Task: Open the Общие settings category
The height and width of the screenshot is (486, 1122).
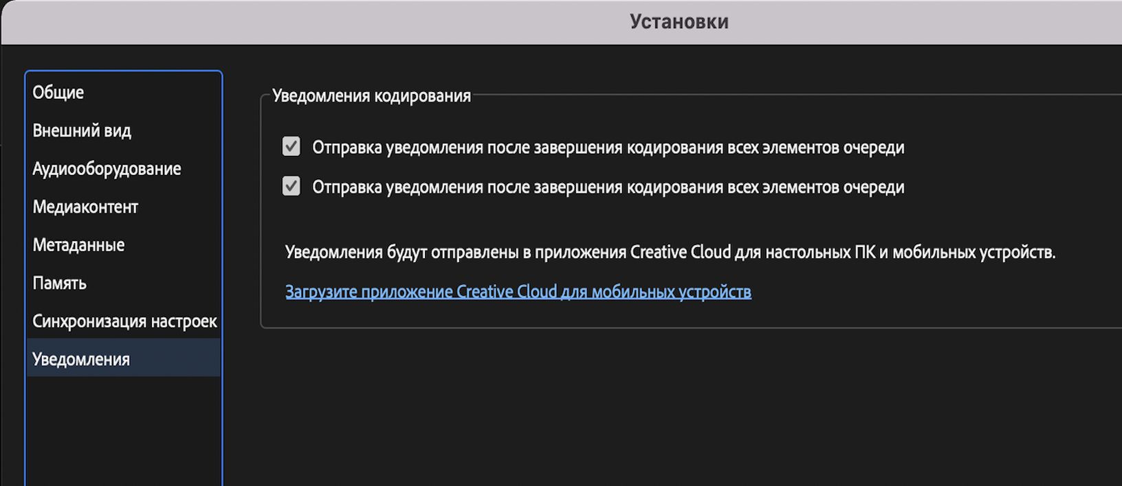Action: [x=58, y=93]
